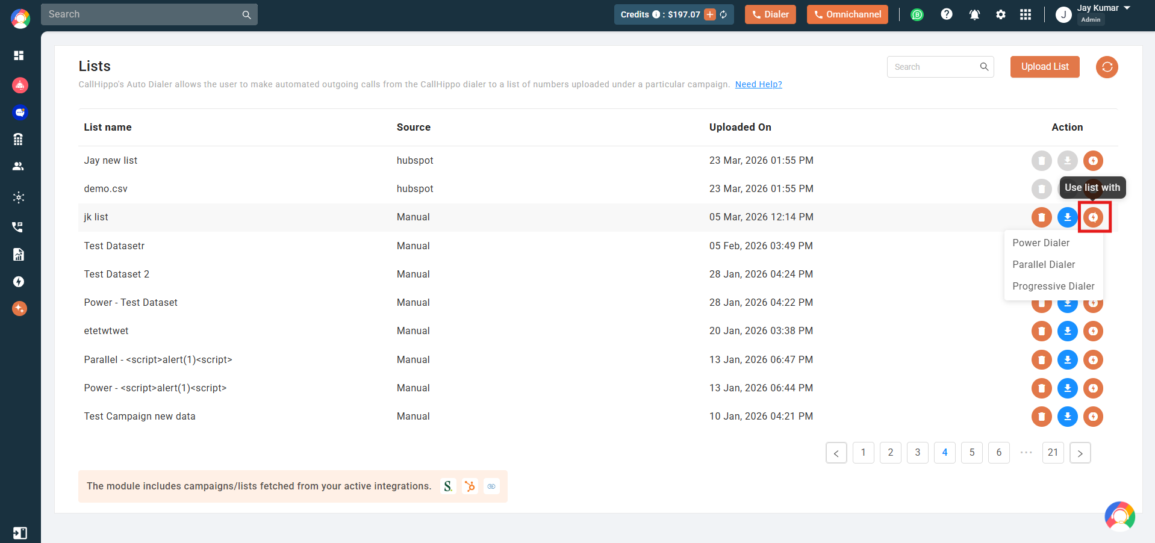Open the reports document icon in sidebar

coord(19,255)
